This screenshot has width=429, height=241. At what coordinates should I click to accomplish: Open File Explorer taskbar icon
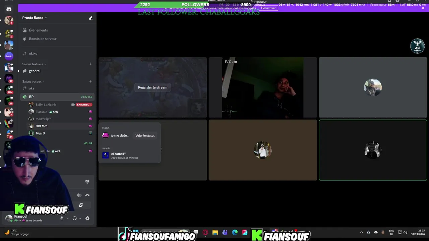point(215,232)
